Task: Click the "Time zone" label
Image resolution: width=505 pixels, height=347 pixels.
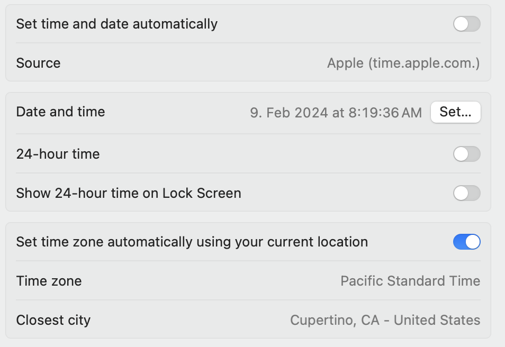Action: [49, 281]
